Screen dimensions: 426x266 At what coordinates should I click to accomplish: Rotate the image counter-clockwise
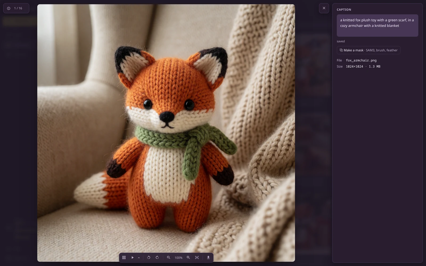[149, 257]
